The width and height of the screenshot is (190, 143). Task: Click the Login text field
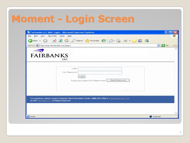[x=100, y=69]
